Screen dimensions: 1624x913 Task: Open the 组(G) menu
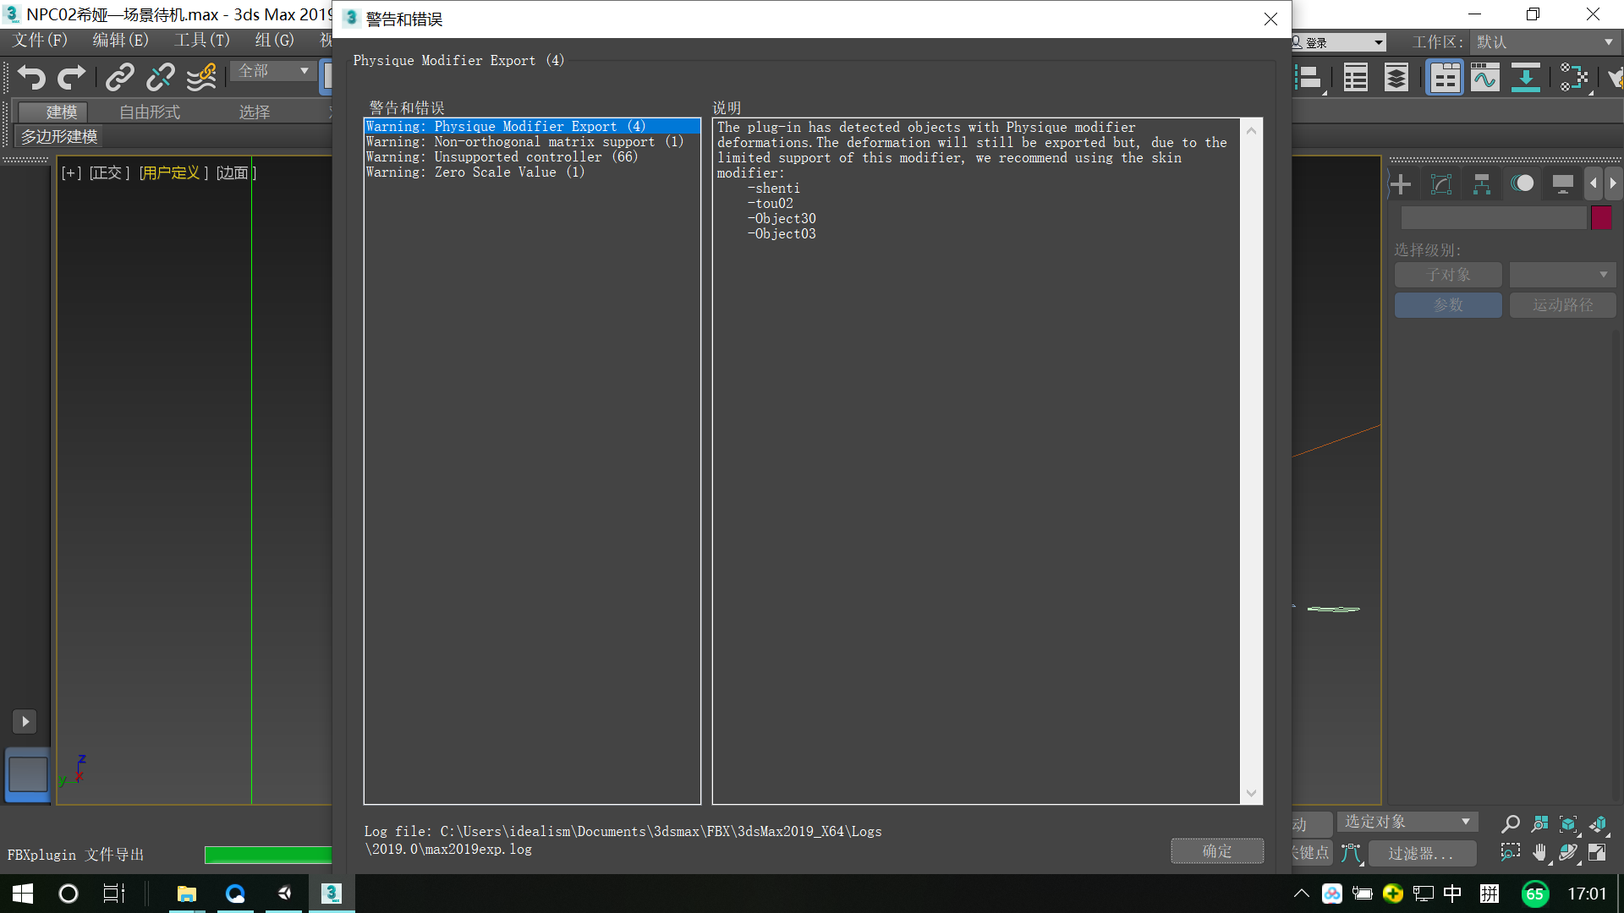(274, 41)
